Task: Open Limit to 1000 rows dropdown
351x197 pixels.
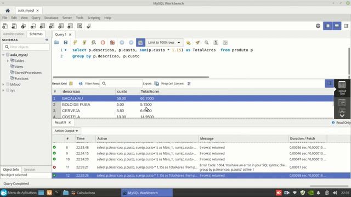Action: [x=164, y=43]
